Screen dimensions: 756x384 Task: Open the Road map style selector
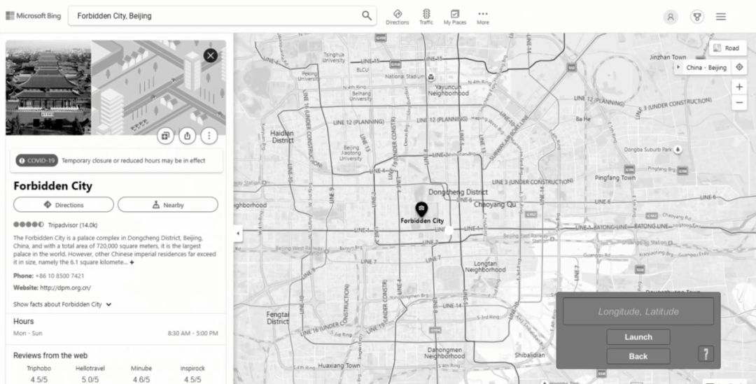pos(727,48)
